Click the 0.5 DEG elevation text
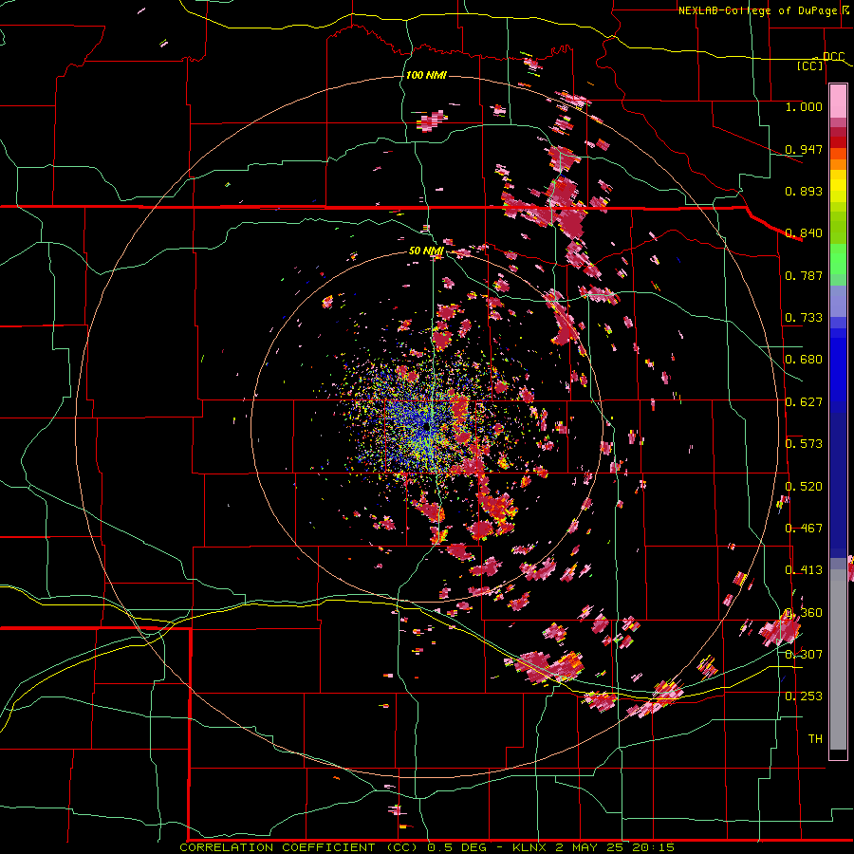 455,847
